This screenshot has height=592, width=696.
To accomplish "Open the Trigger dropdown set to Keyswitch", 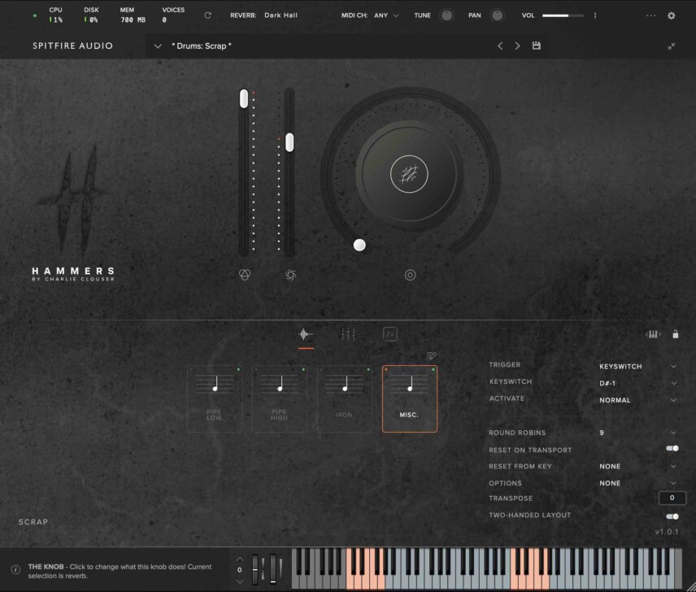I will coord(637,367).
